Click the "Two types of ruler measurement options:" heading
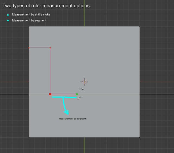This screenshot has width=174, height=153. point(47,6)
